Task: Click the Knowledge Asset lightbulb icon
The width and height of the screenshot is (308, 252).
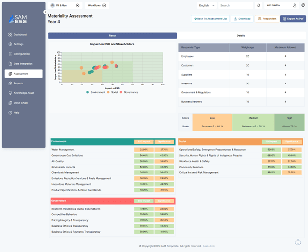Action: click(x=10, y=93)
